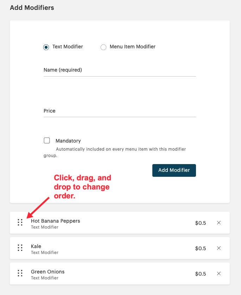Delete the Kale modifier with X
Screen dimensions: 241x295
coord(219,248)
